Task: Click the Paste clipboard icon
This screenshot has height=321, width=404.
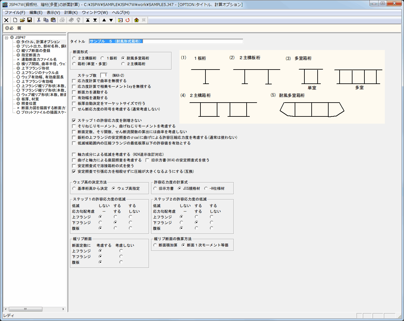Action: [53, 20]
